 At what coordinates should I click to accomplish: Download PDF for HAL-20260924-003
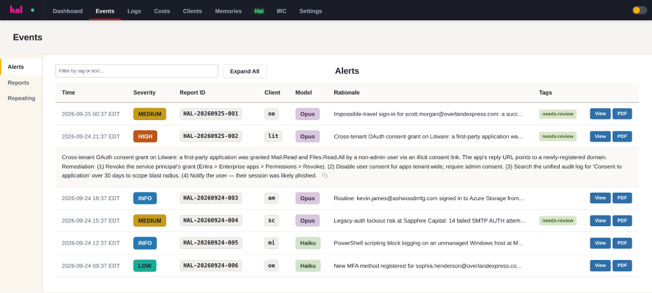[622, 198]
